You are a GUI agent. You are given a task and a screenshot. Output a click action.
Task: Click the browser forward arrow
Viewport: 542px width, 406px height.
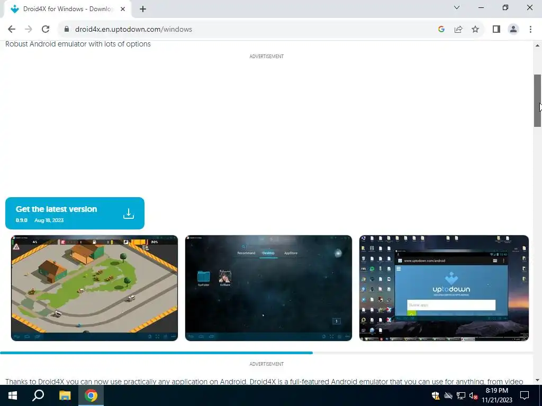(29, 30)
